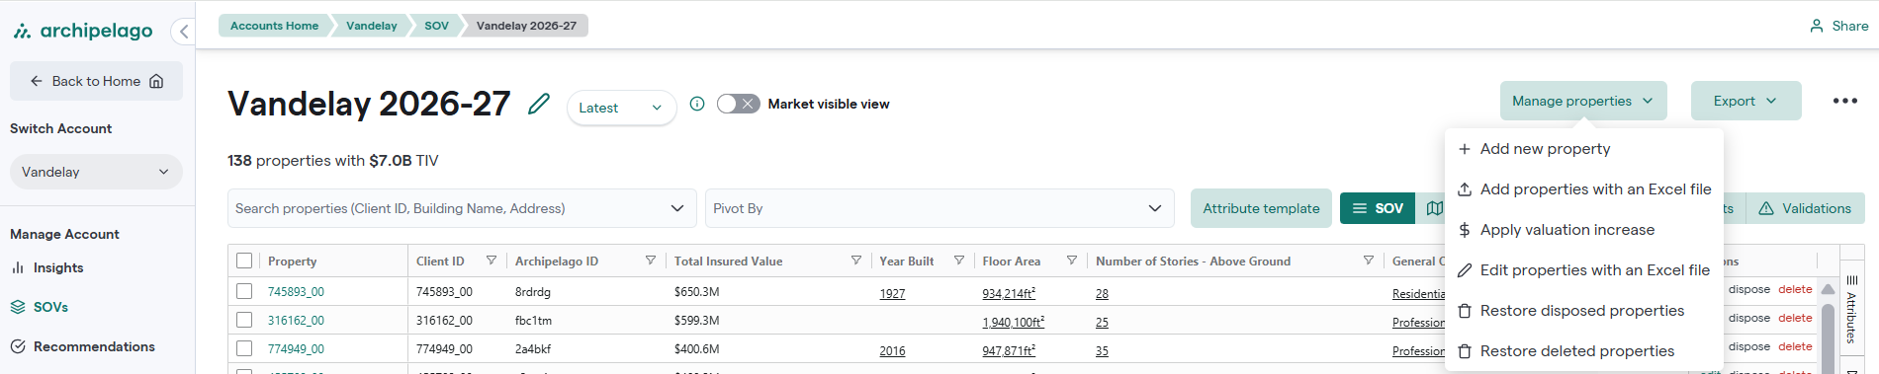Click the Attribute template button
The height and width of the screenshot is (374, 1879).
click(x=1261, y=208)
